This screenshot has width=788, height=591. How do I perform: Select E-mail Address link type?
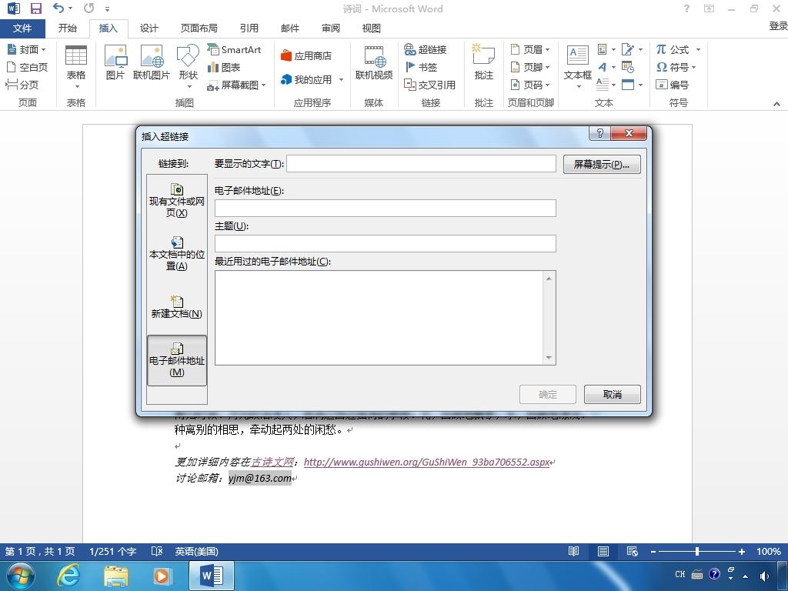point(176,360)
